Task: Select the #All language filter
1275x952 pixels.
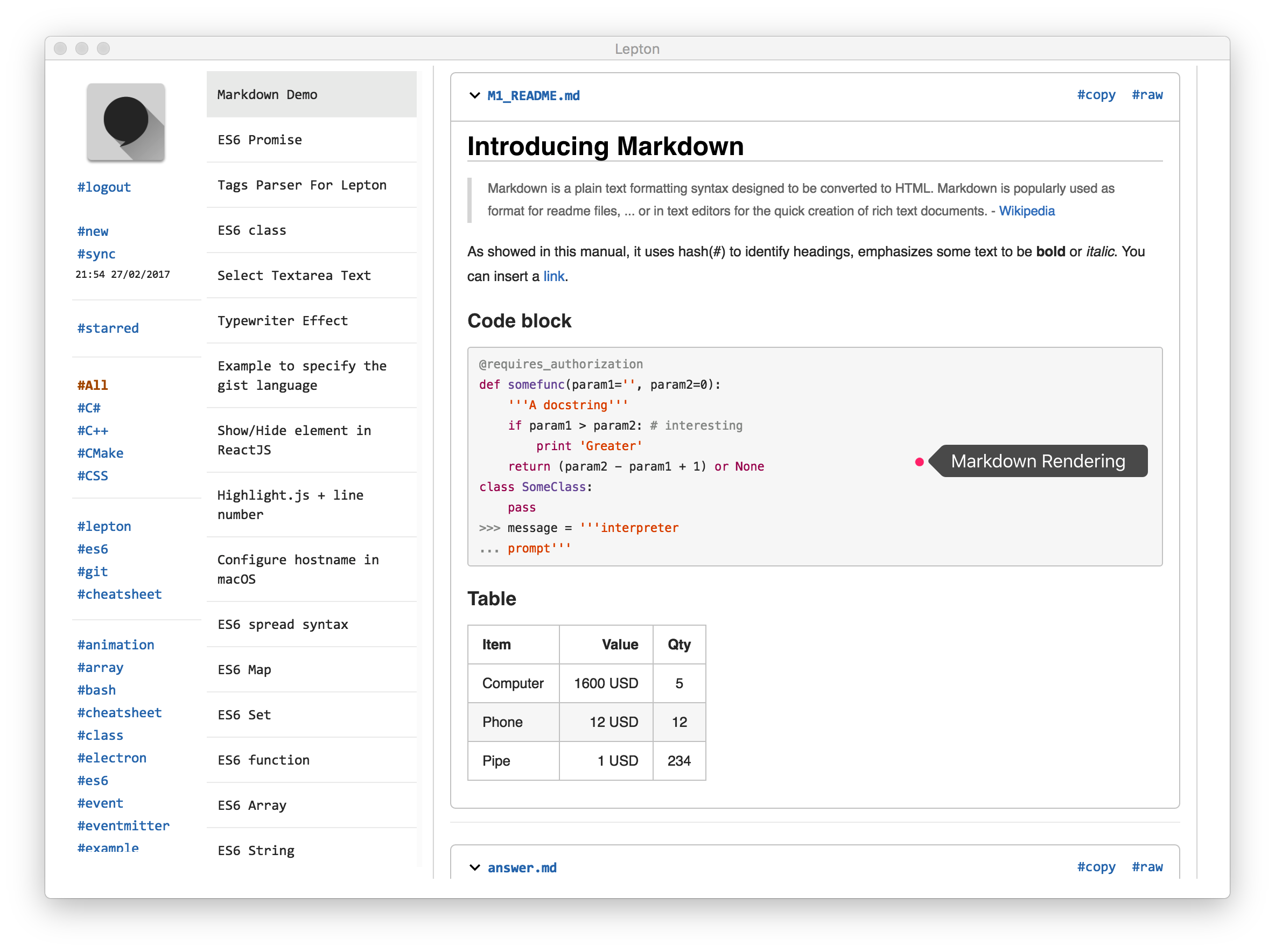Action: pyautogui.click(x=93, y=386)
